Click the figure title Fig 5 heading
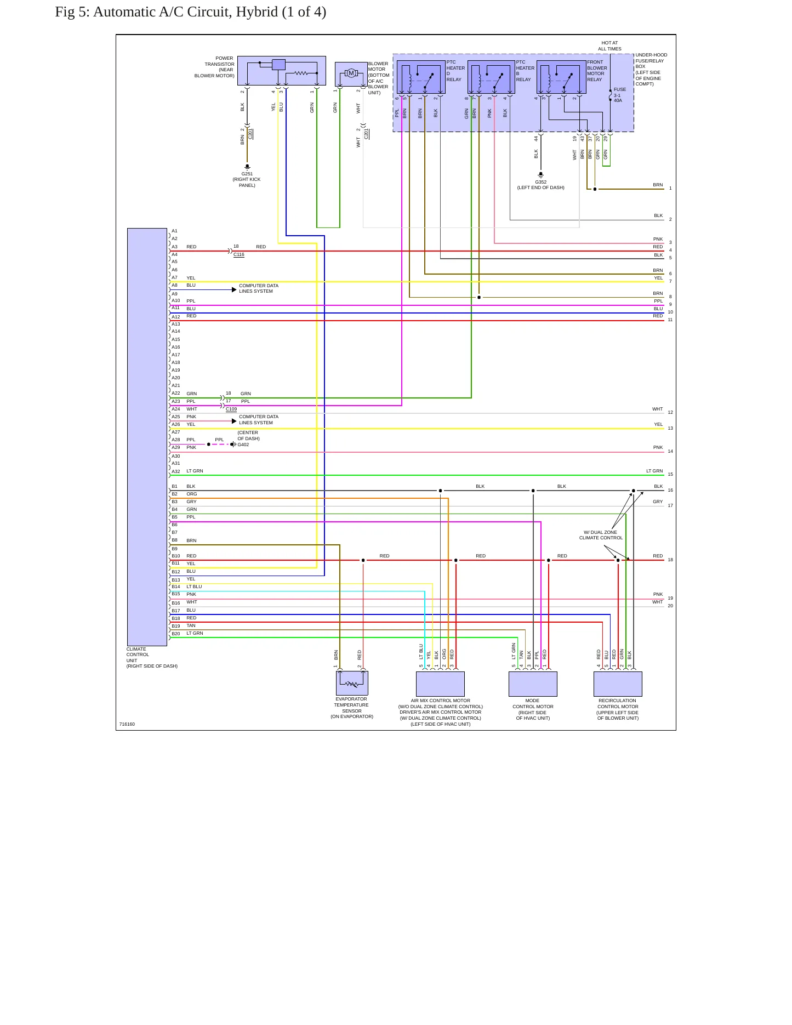This screenshot has width=792, height=1025. pyautogui.click(x=191, y=12)
